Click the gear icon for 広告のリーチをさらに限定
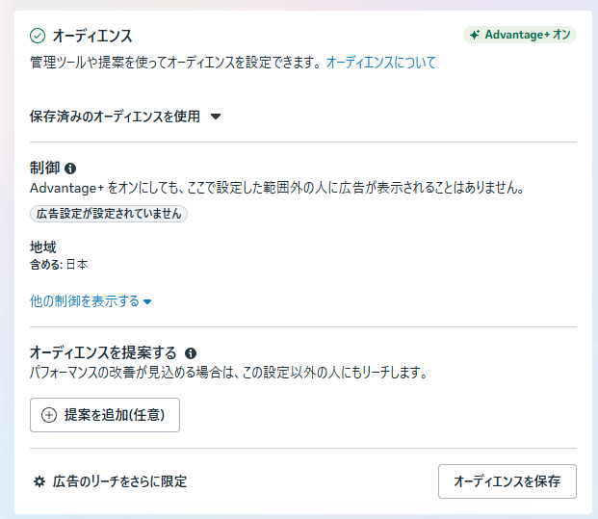Viewport: 598px width, 519px height. click(x=39, y=481)
